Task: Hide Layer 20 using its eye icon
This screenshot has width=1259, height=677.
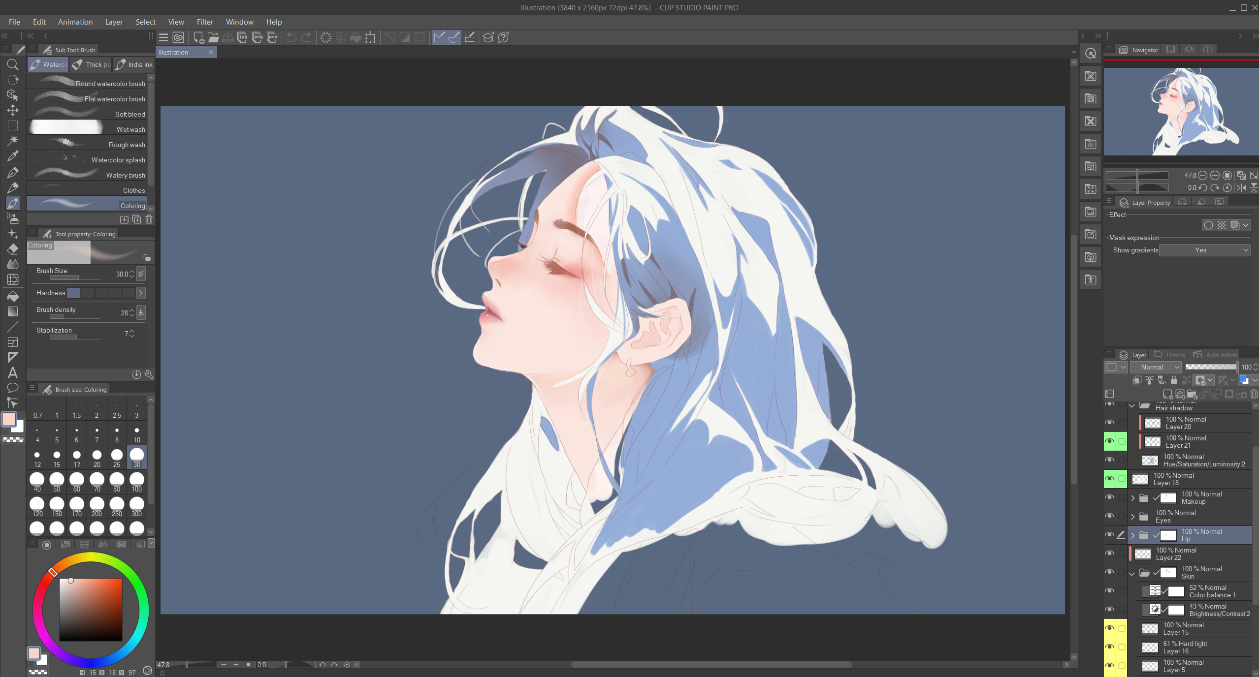Action: click(x=1109, y=423)
